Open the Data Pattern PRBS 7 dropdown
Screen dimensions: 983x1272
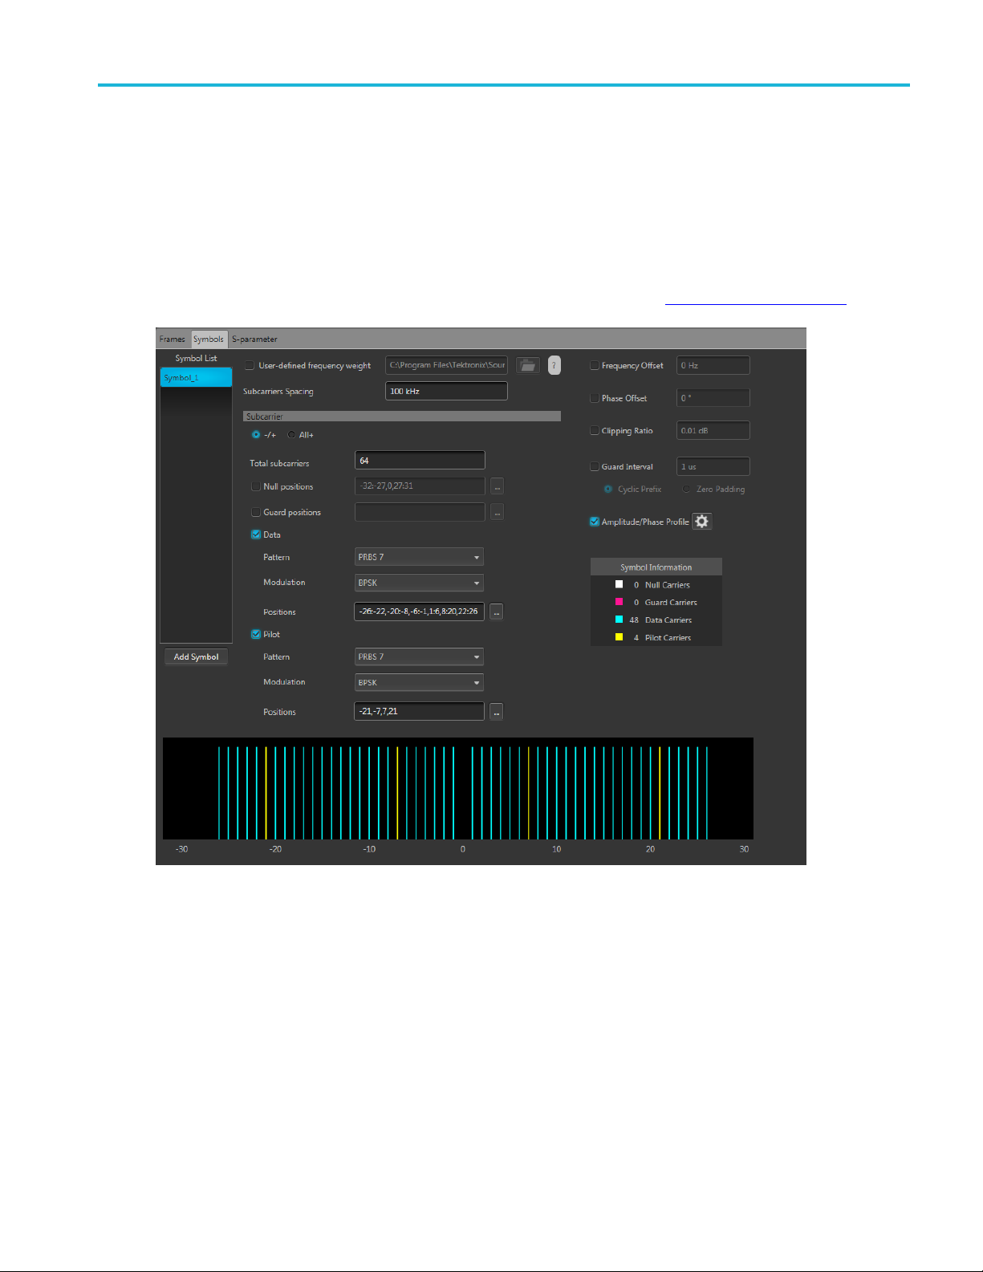pyautogui.click(x=420, y=557)
